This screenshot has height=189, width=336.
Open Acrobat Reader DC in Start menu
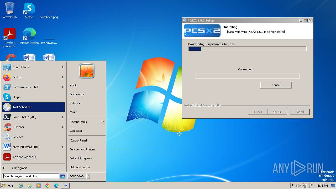[x=34, y=157]
